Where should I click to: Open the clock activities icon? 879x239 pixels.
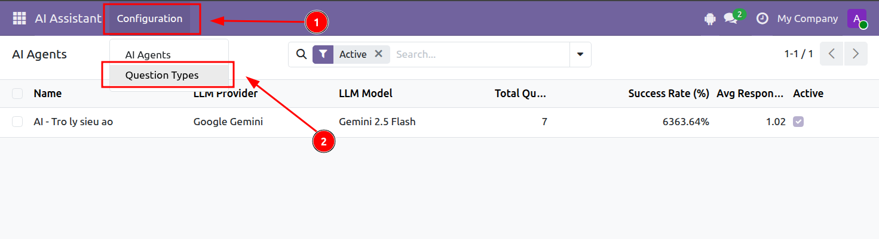(x=762, y=18)
